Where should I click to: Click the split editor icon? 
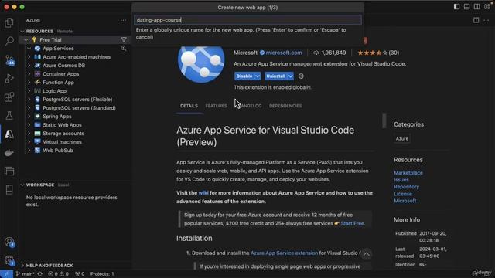click(x=476, y=20)
